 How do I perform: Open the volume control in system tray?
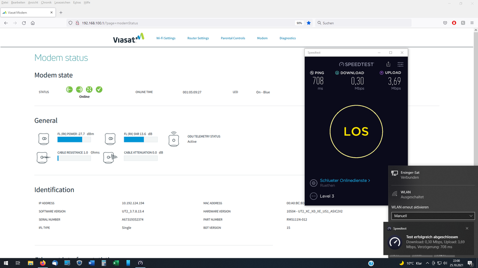[x=445, y=263]
